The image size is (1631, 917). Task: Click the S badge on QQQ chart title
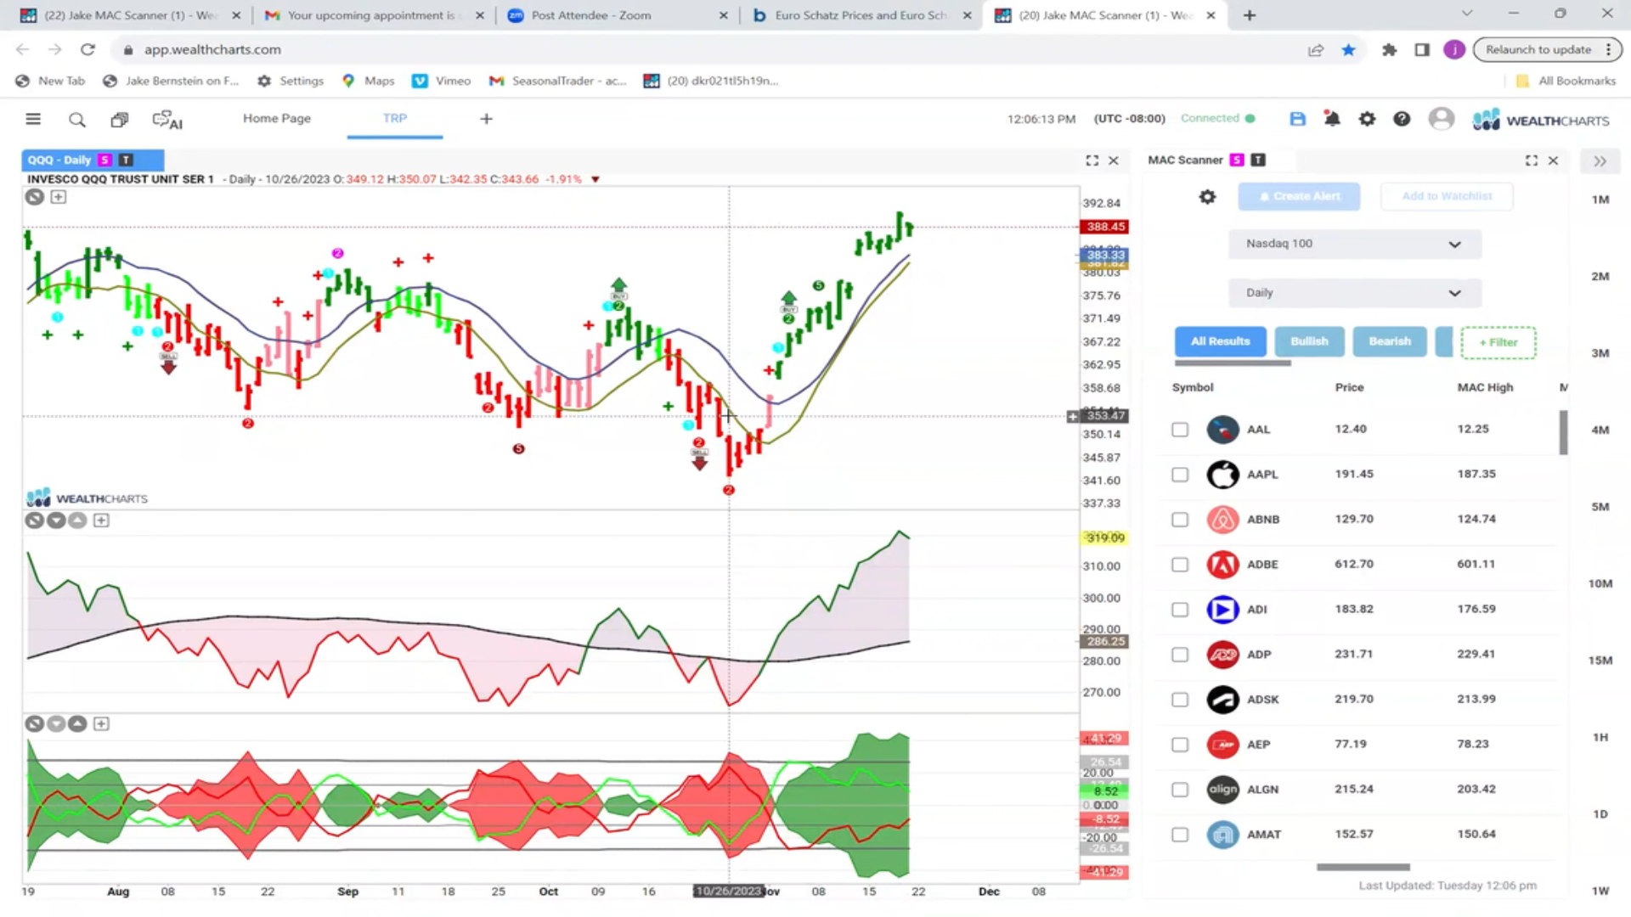[104, 160]
